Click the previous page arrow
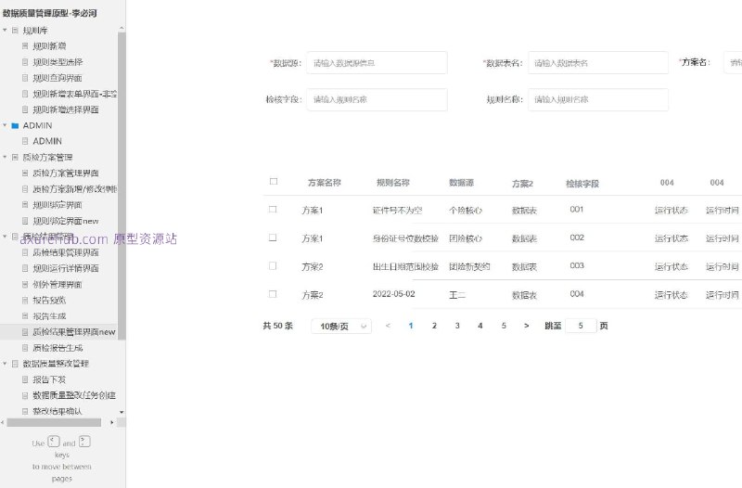Viewport: 742px width, 488px height. pyautogui.click(x=388, y=326)
